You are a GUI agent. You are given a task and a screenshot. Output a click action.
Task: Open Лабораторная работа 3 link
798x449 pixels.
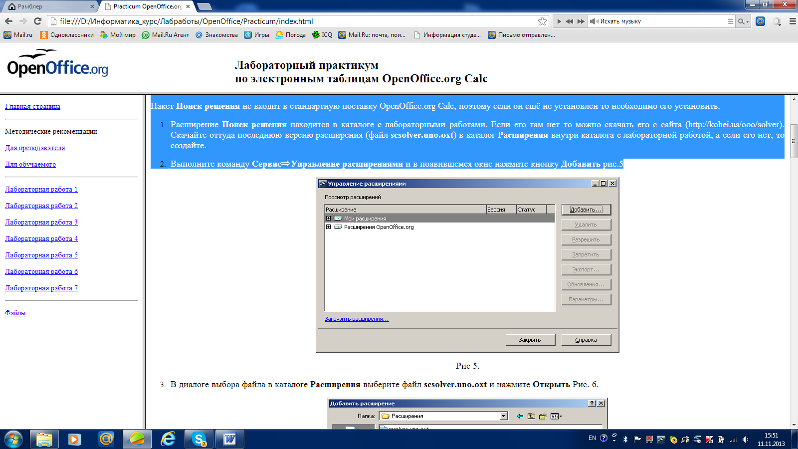pos(41,222)
